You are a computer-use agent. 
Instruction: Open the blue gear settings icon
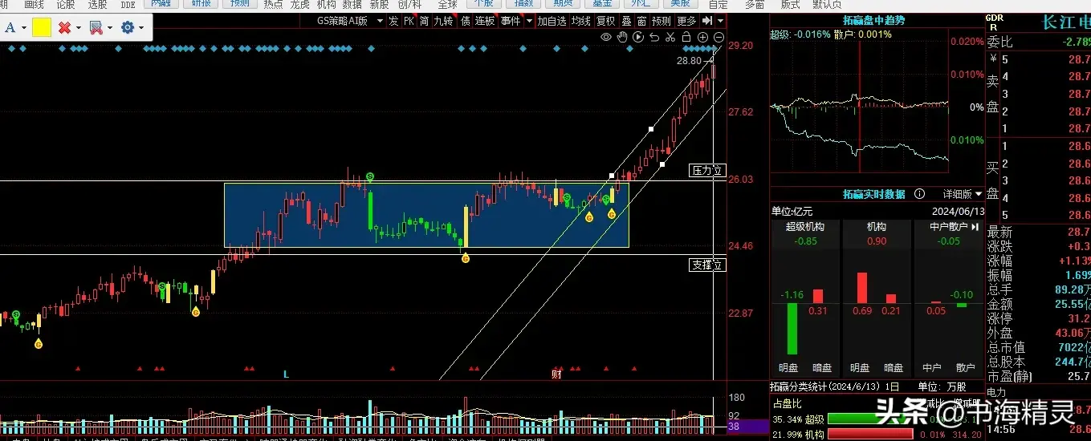click(127, 28)
